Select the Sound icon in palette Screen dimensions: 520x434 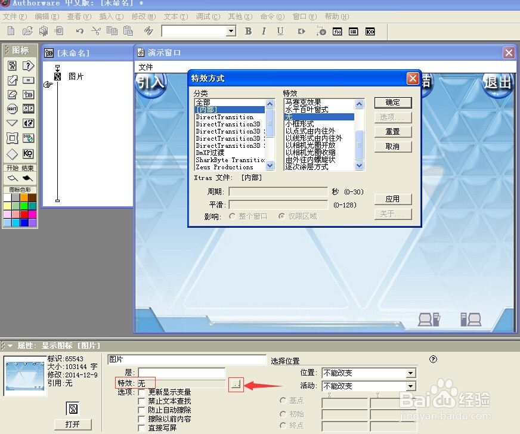[x=28, y=123]
